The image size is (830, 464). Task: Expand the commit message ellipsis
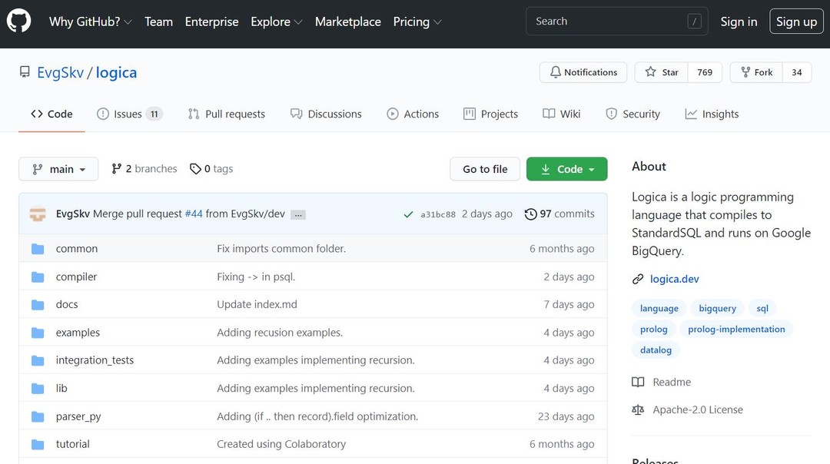coord(298,215)
